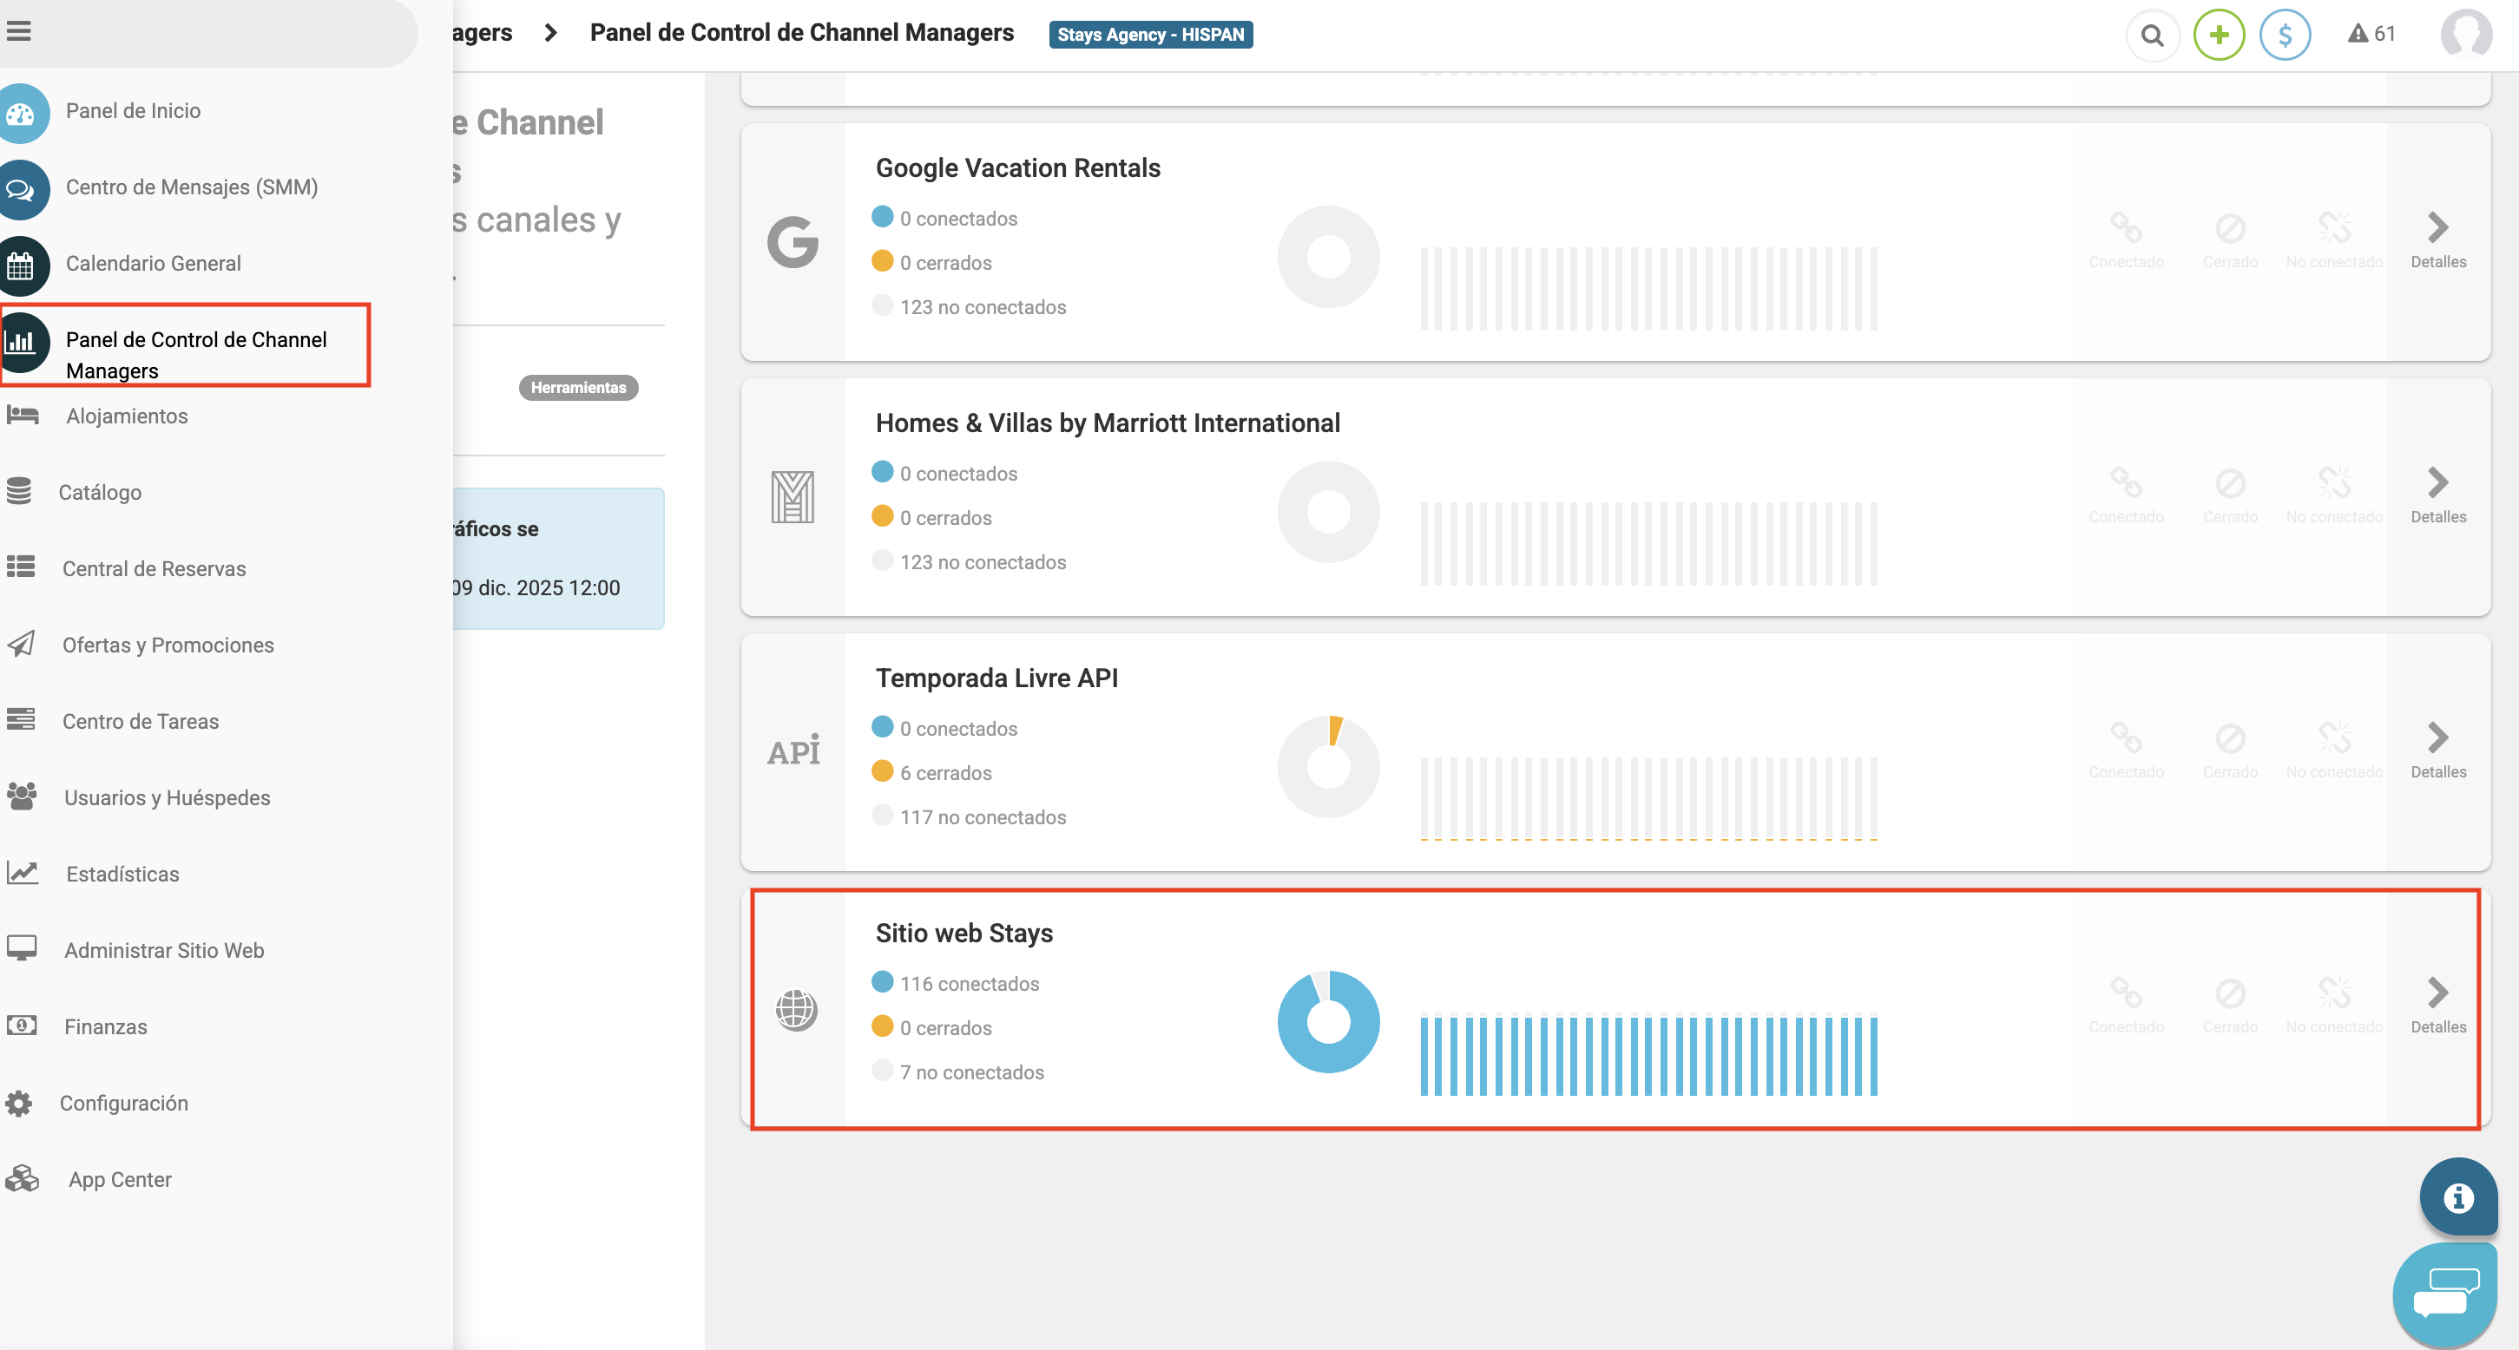Open Calendario General in sidebar
Screen dimensions: 2519x1350
point(153,264)
